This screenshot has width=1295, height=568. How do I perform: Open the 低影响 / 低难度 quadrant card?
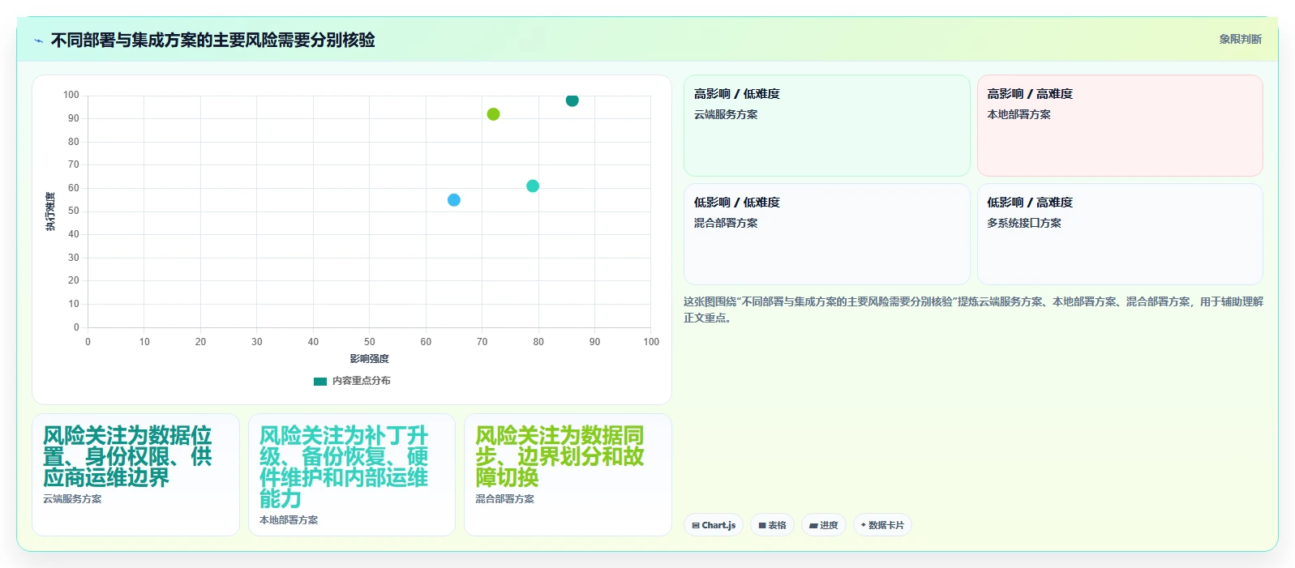826,234
